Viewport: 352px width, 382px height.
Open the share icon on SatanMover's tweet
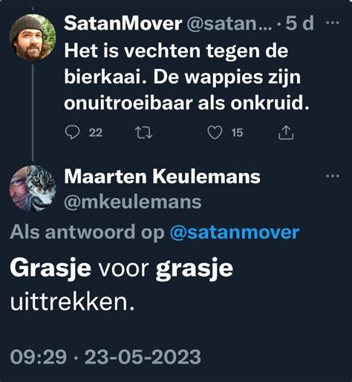pyautogui.click(x=286, y=132)
